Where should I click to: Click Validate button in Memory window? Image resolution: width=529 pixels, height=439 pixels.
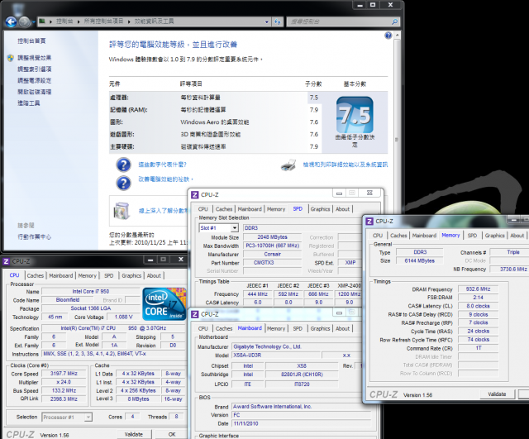click(498, 394)
